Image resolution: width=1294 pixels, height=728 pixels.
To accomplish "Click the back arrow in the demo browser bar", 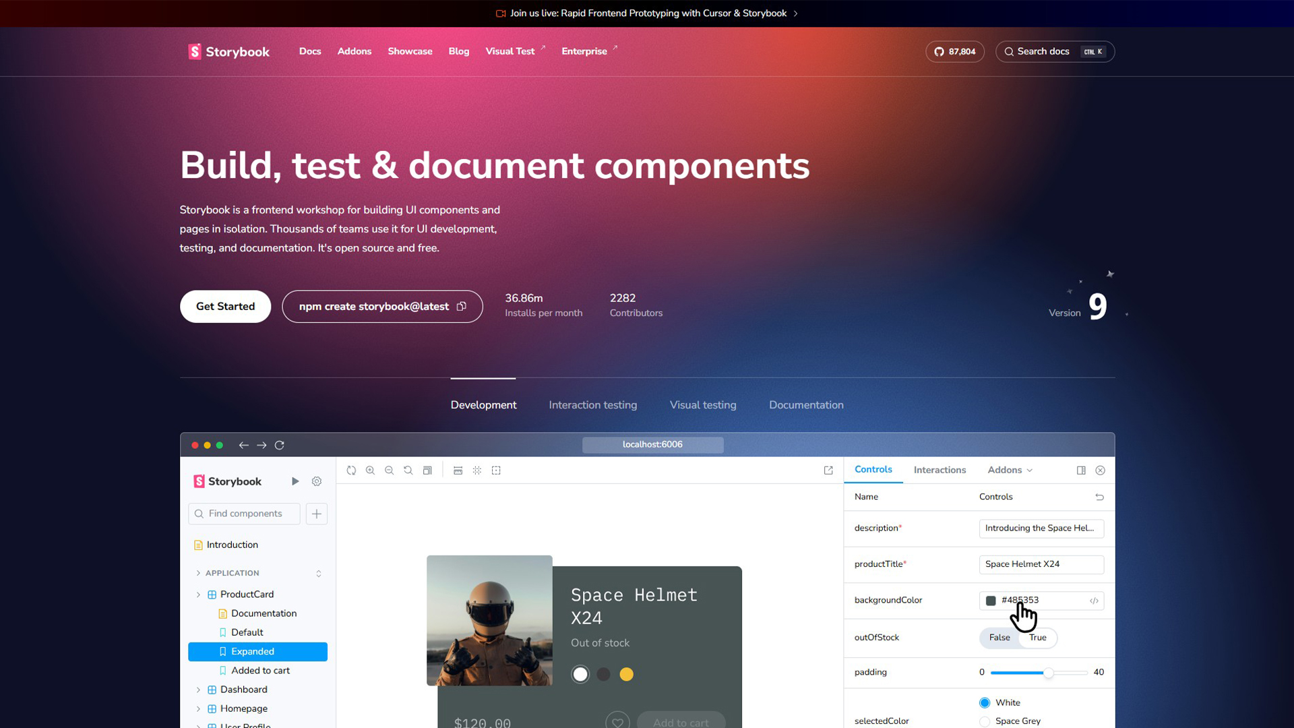I will [243, 446].
